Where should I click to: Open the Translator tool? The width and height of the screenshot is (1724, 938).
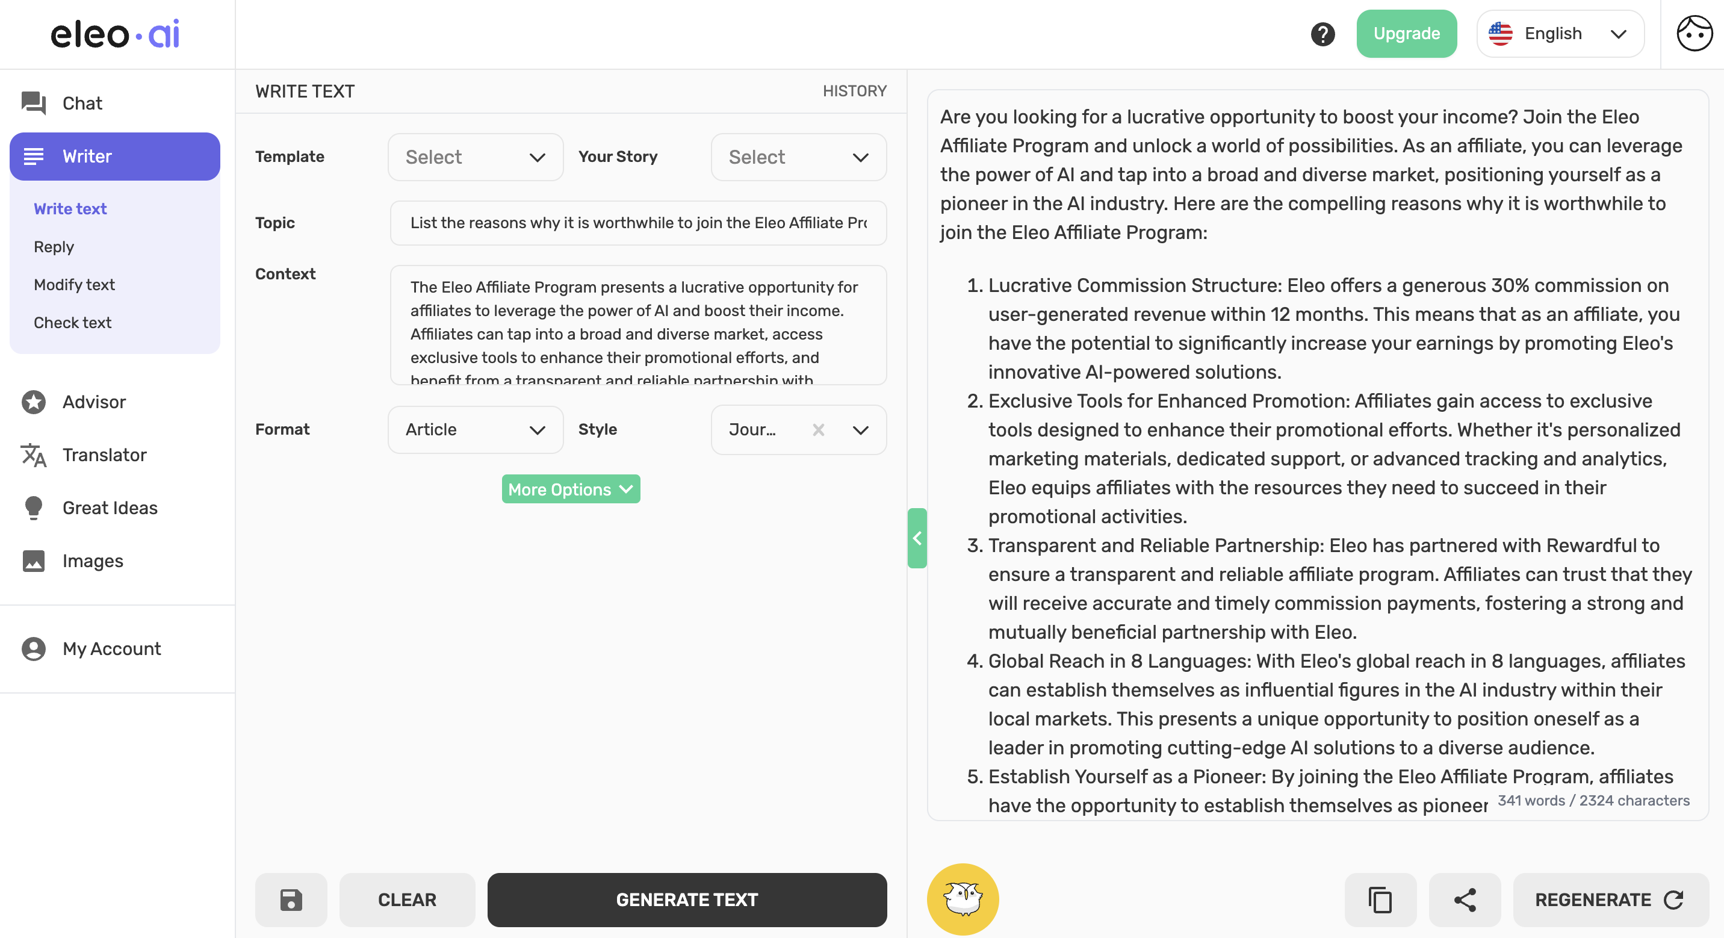tap(104, 455)
